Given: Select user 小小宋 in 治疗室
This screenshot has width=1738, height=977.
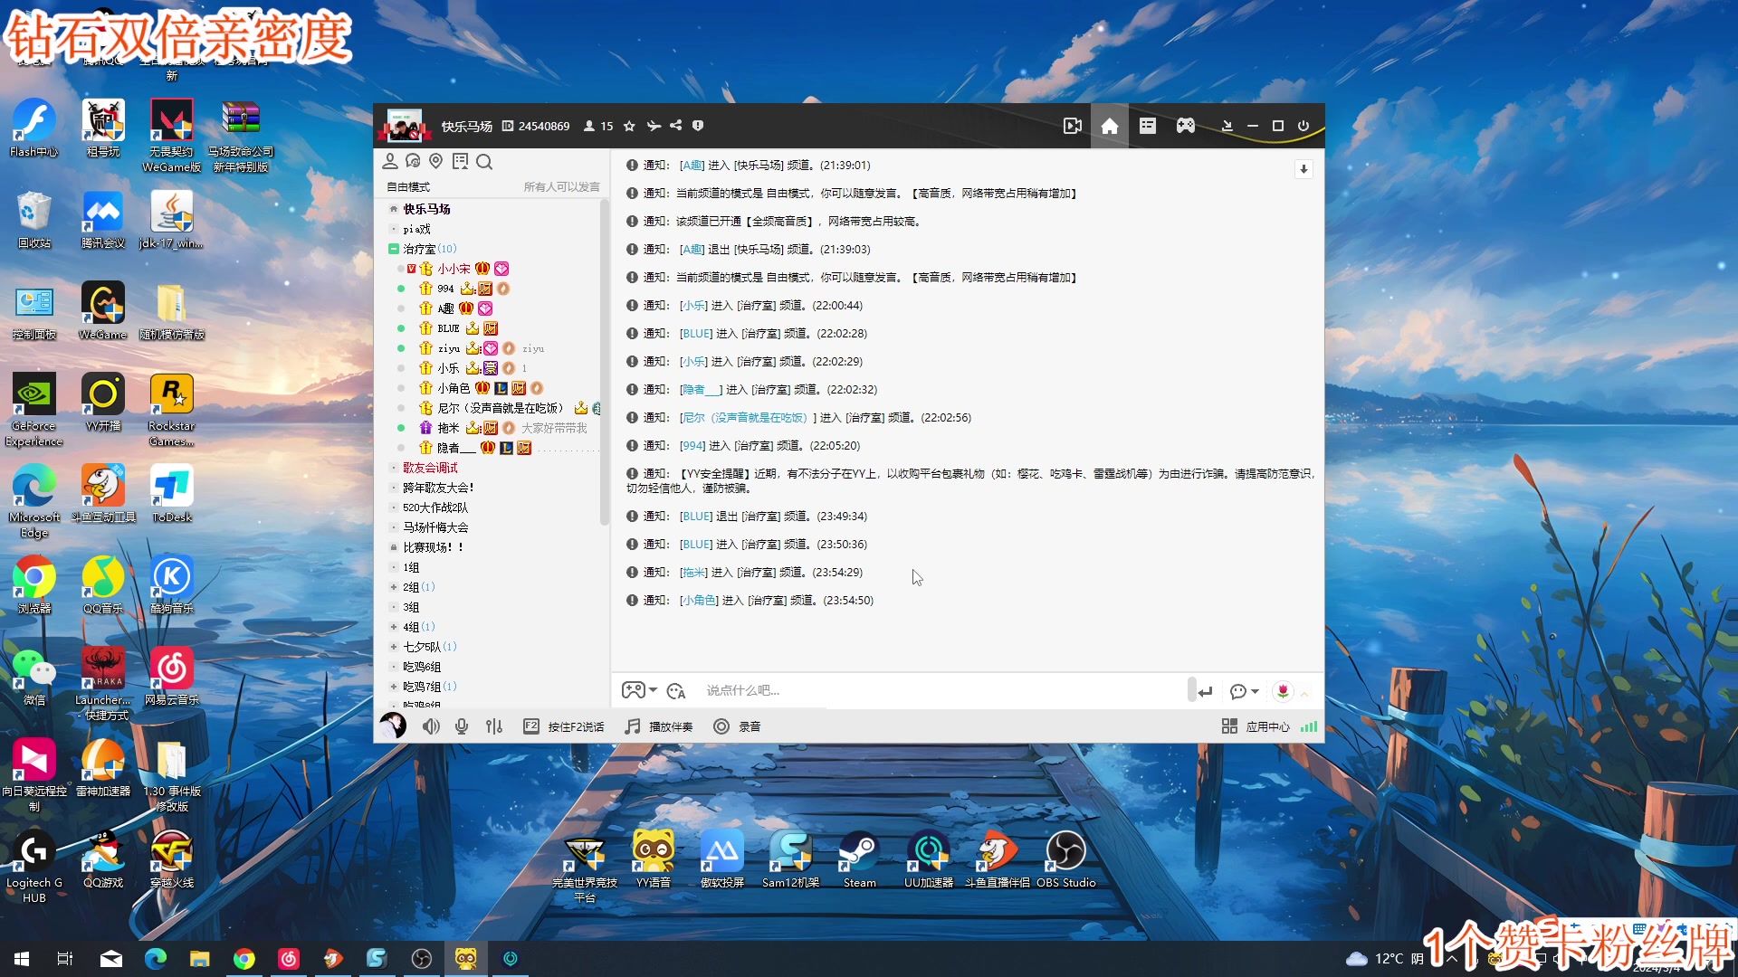Looking at the screenshot, I should (454, 269).
